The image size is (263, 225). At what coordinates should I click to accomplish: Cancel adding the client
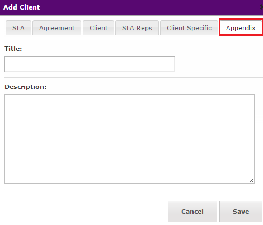[x=192, y=212]
